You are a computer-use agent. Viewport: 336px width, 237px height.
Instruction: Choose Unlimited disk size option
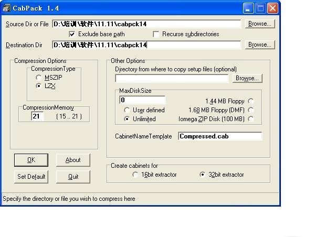click(127, 119)
